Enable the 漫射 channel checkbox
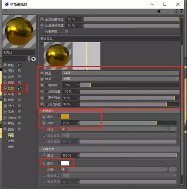 coord(19,71)
